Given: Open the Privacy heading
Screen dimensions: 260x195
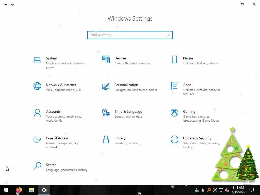Looking at the screenshot, I should click(x=120, y=138).
